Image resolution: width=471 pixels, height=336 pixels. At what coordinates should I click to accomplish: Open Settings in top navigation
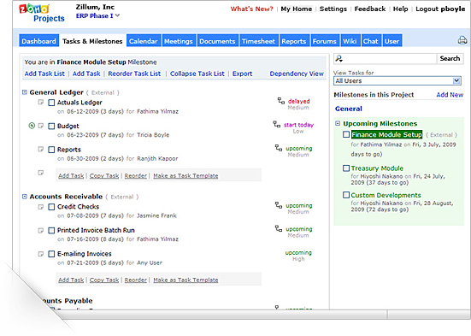coord(333,9)
